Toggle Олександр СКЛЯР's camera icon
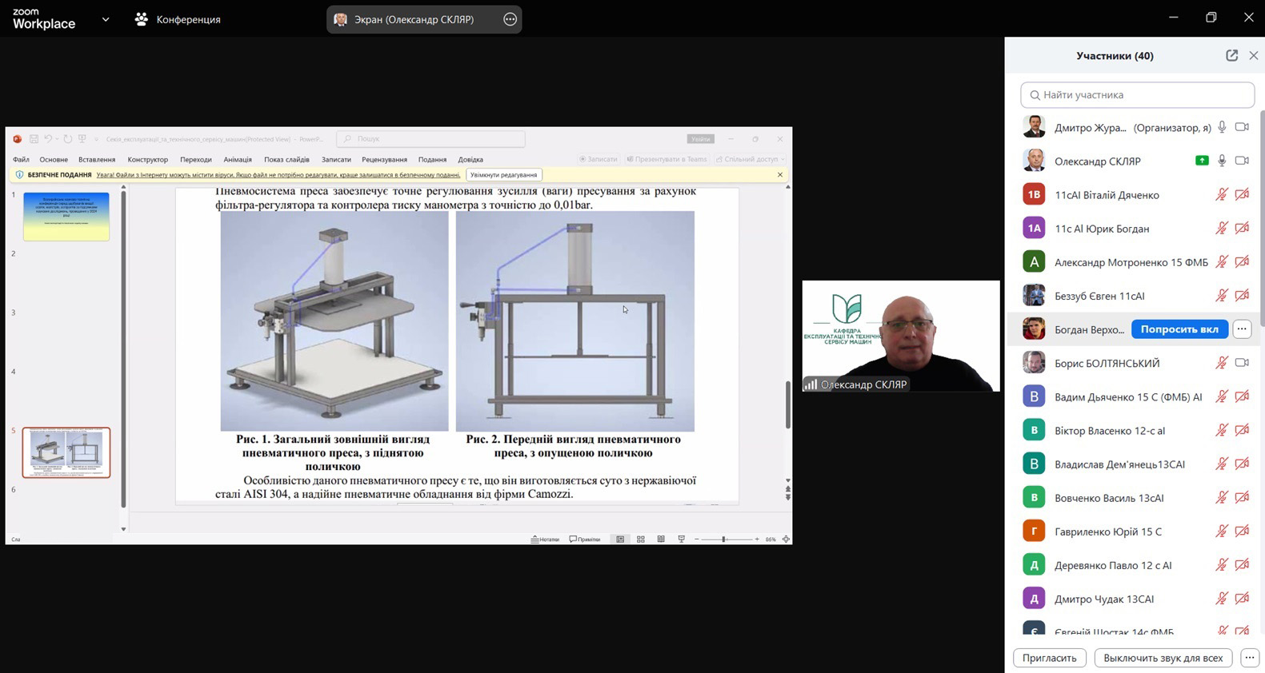The image size is (1265, 673). 1242,161
